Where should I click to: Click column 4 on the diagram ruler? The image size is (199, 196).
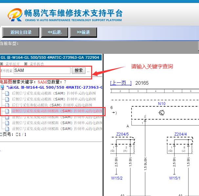pos(156,91)
